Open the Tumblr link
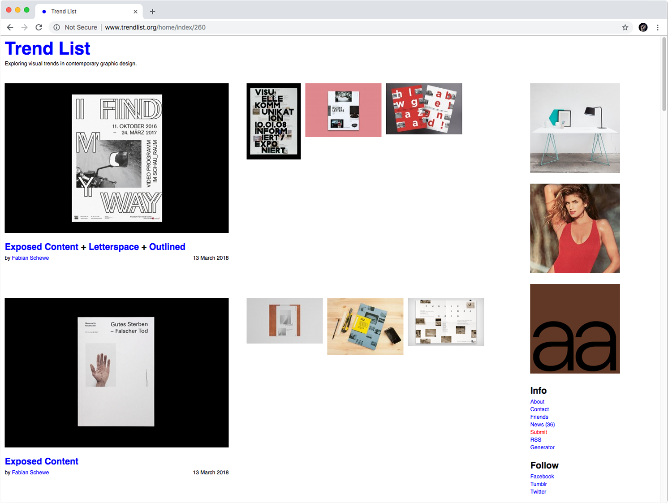Screen dimensions: 668x503 click(539, 484)
